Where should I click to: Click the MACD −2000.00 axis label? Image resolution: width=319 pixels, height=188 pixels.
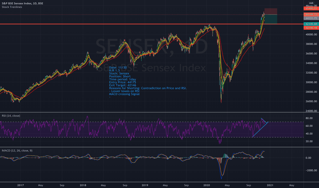[310, 170]
